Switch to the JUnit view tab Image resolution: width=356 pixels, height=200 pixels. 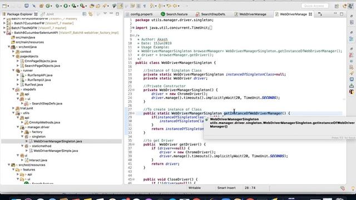pos(47,14)
